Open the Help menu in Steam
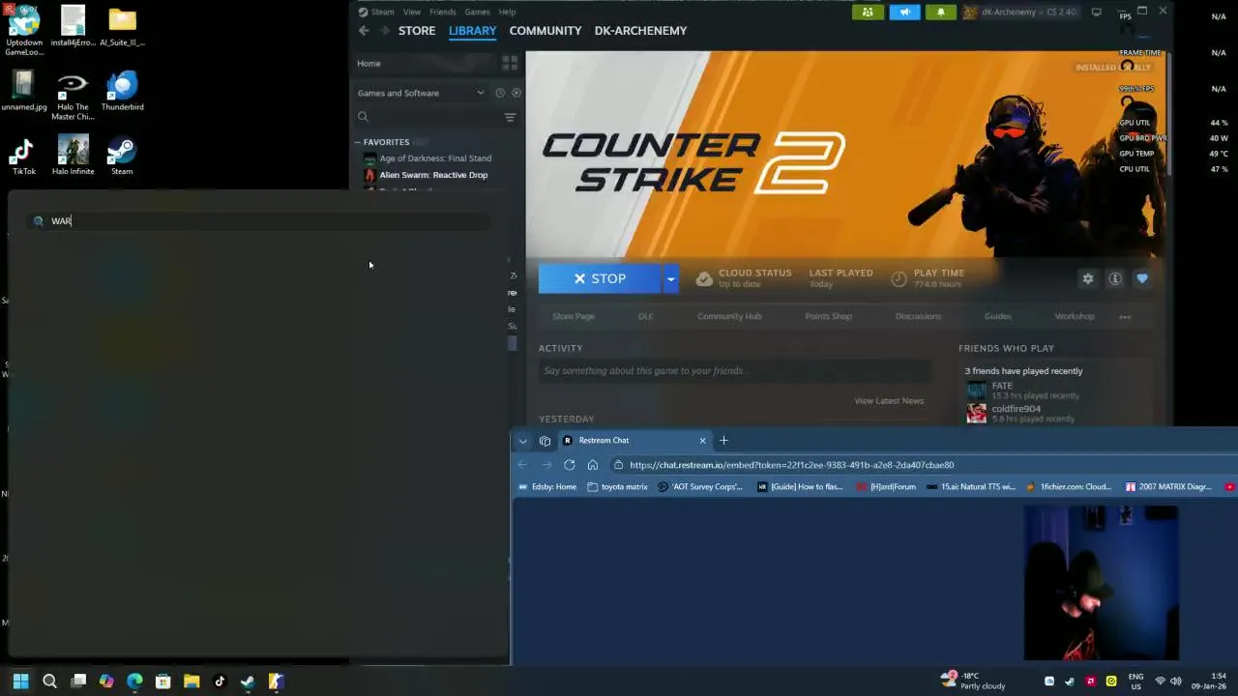This screenshot has width=1238, height=696. pos(507,12)
